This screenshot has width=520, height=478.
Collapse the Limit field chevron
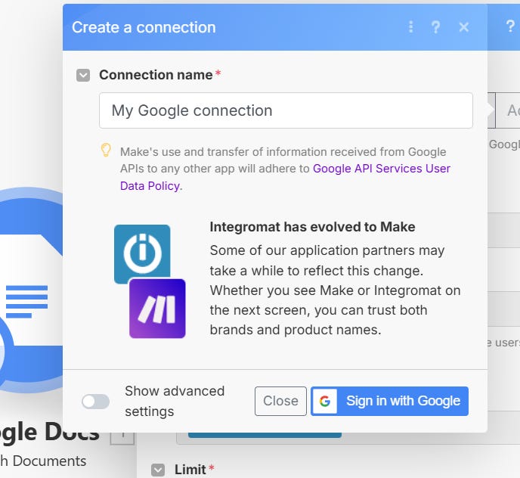158,470
